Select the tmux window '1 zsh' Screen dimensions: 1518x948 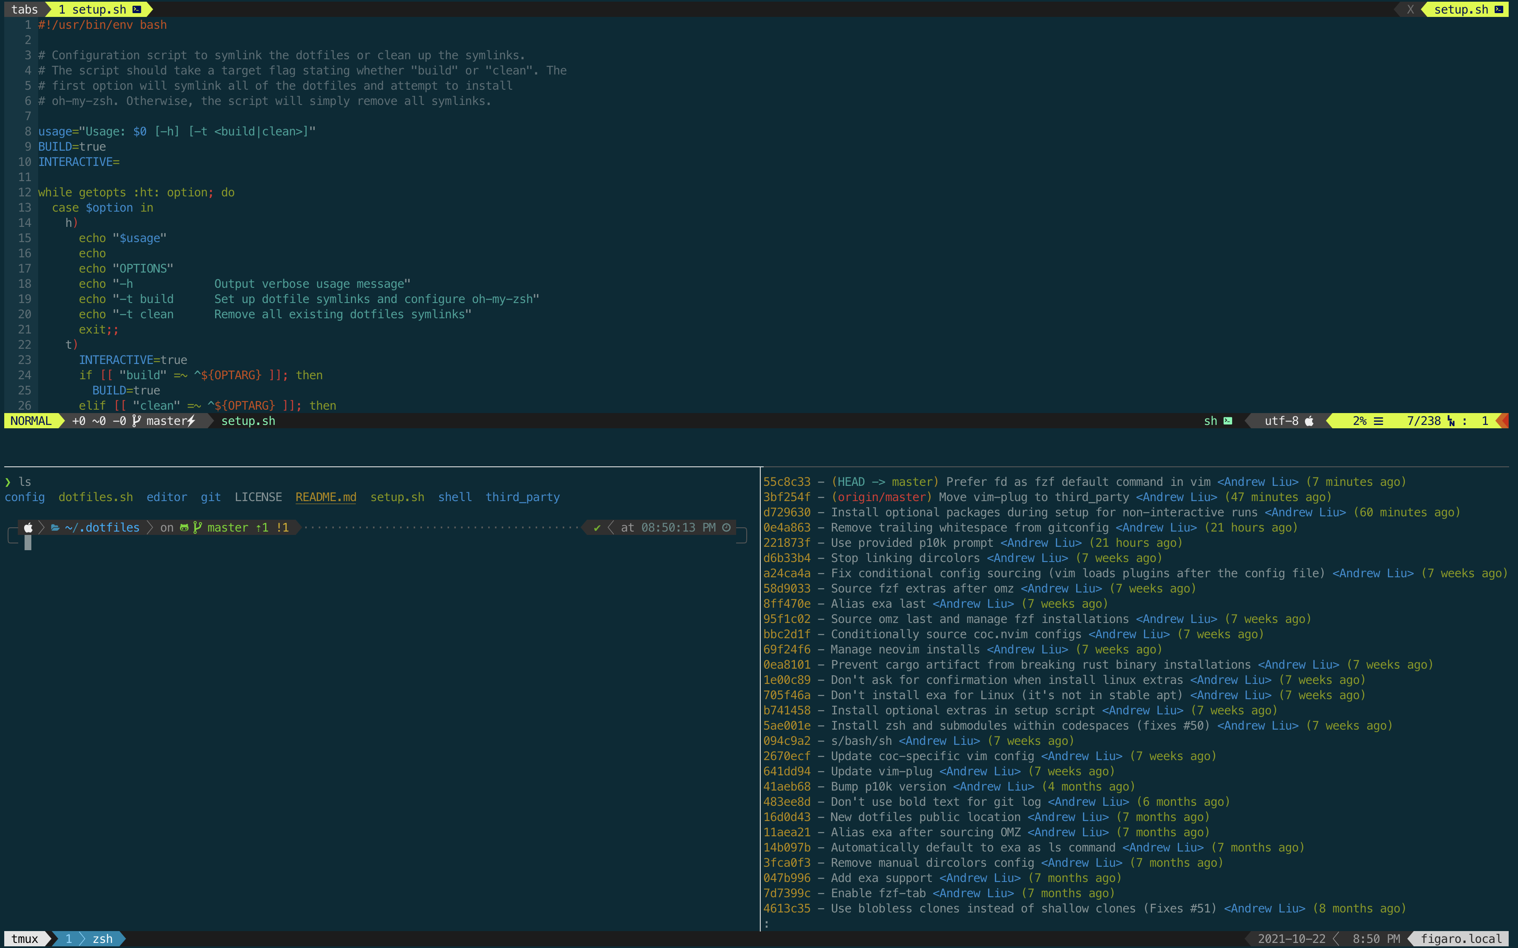tap(88, 939)
